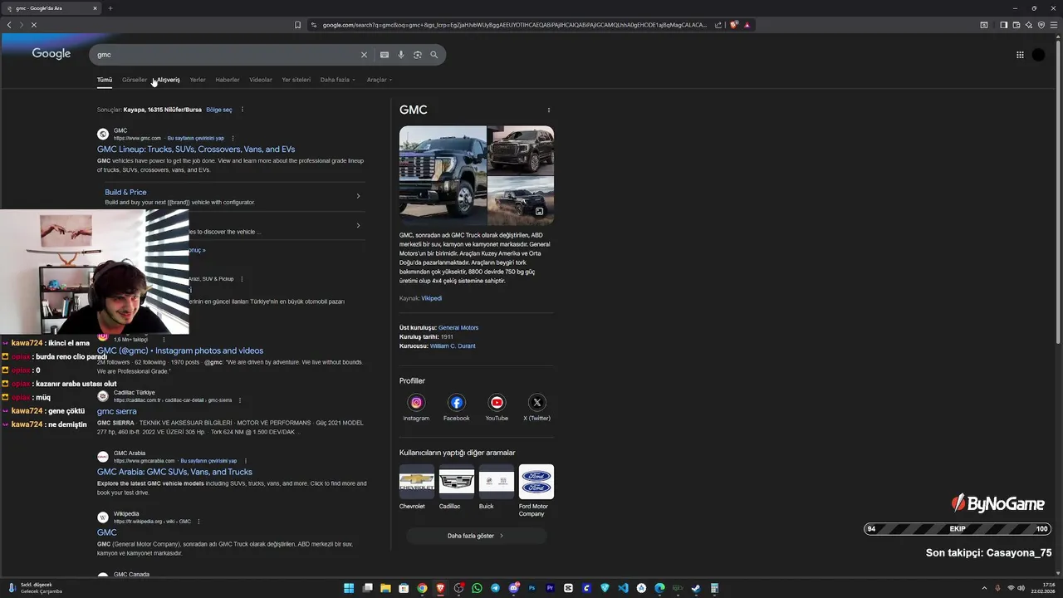Switch to Videolar videos tab

click(x=261, y=80)
